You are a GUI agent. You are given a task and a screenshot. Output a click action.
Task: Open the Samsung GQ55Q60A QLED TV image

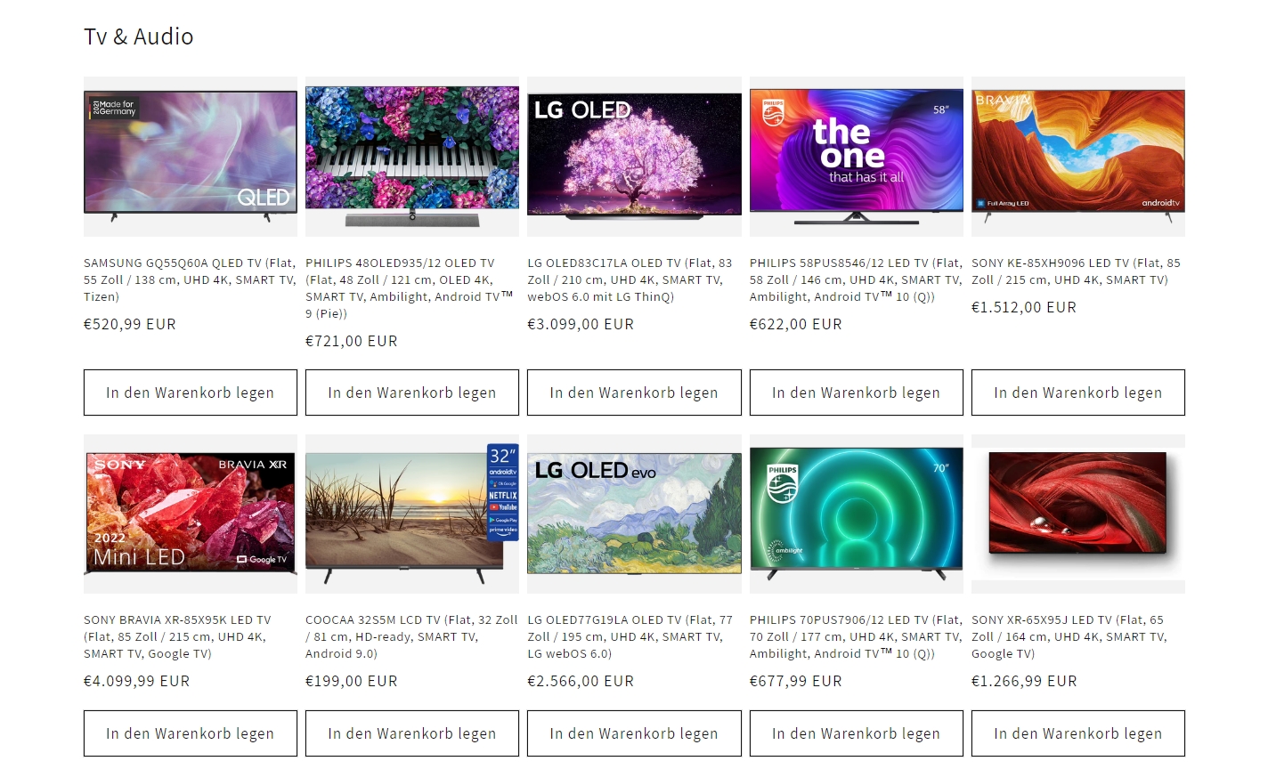(x=191, y=156)
